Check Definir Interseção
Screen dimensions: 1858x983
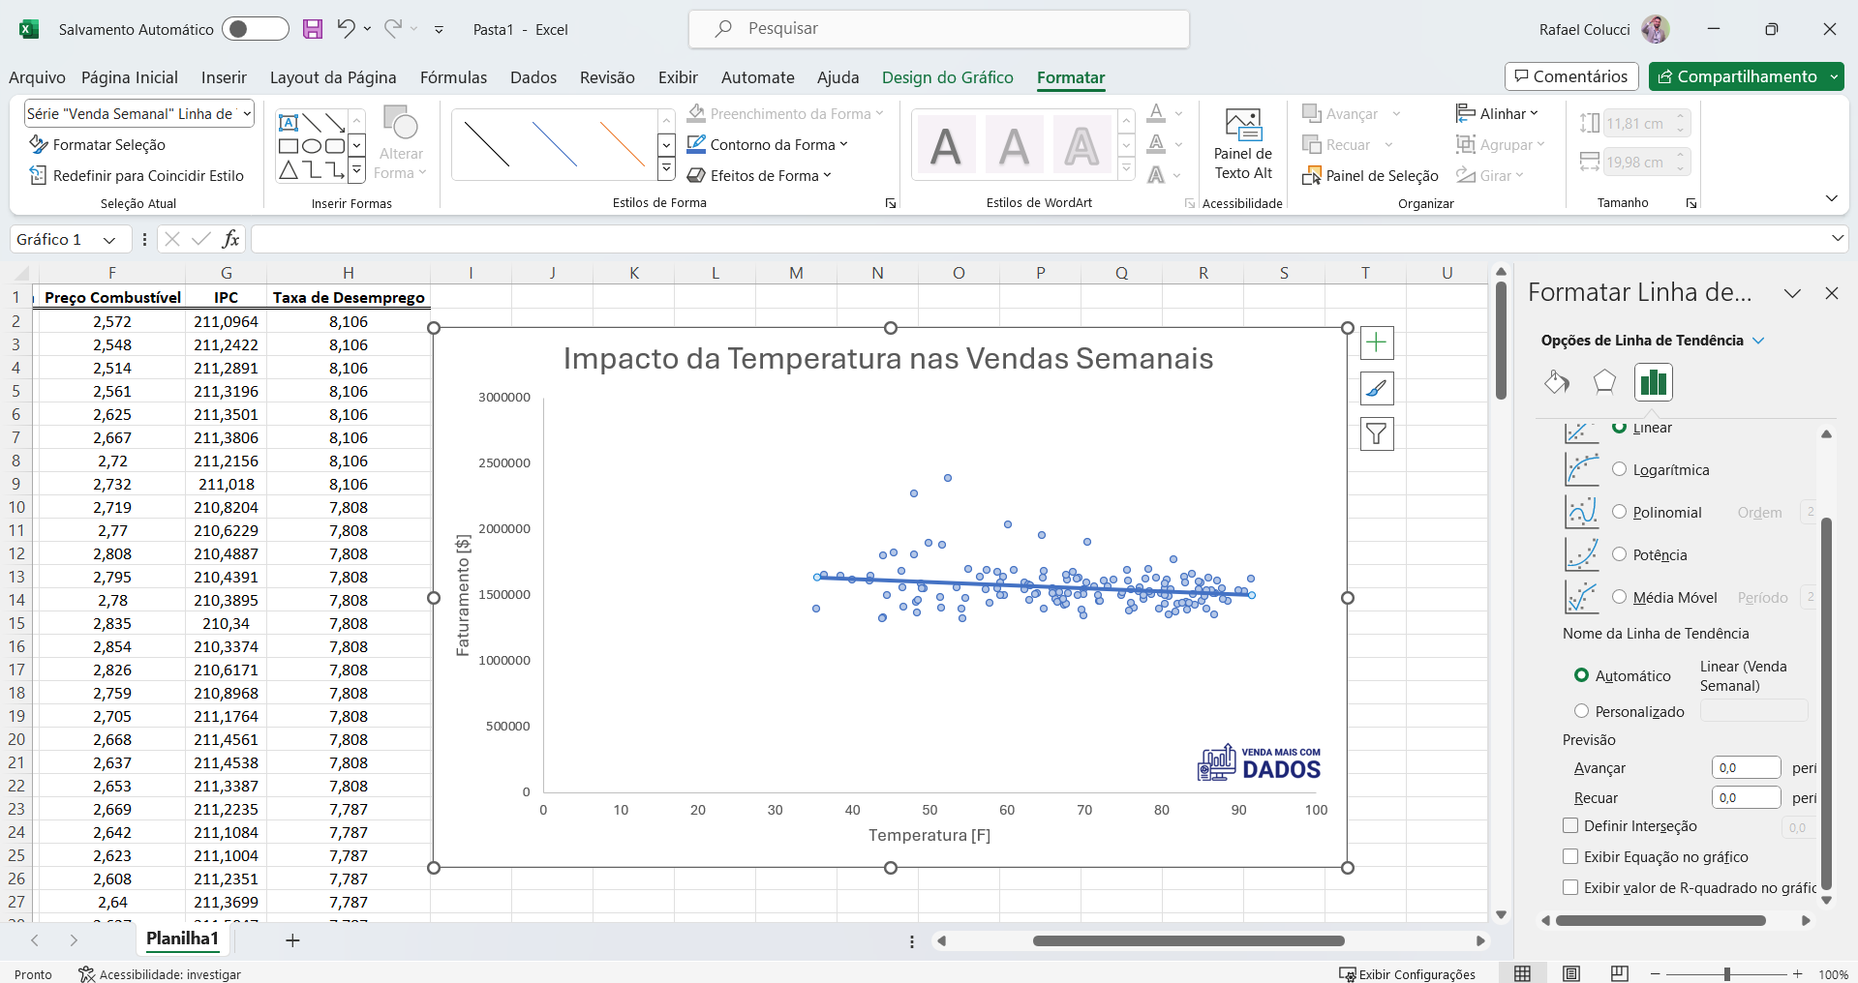pos(1570,826)
